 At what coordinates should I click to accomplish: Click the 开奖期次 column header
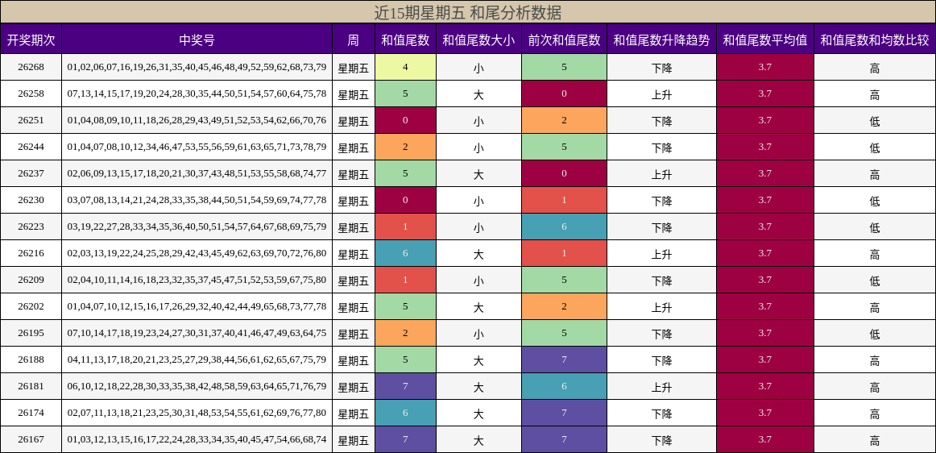tap(31, 39)
